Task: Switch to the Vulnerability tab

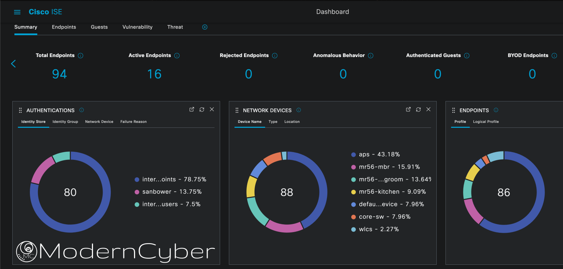Action: (x=138, y=27)
